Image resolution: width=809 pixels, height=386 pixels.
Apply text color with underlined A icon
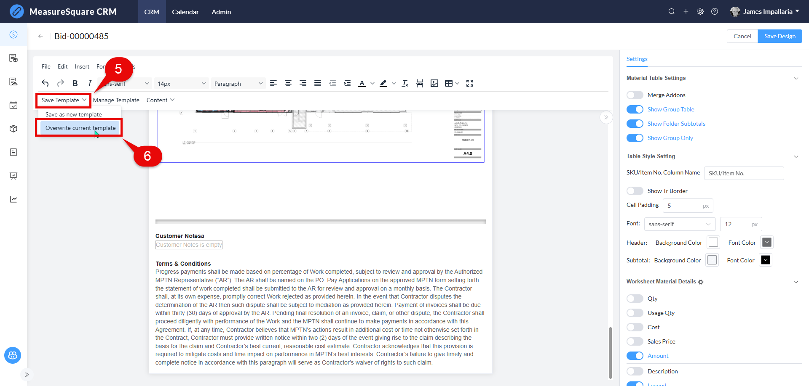coord(362,83)
